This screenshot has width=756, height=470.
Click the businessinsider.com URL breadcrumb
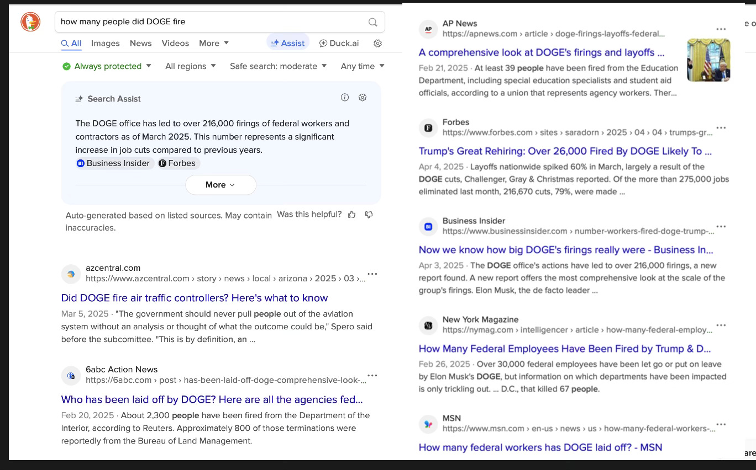click(x=578, y=231)
